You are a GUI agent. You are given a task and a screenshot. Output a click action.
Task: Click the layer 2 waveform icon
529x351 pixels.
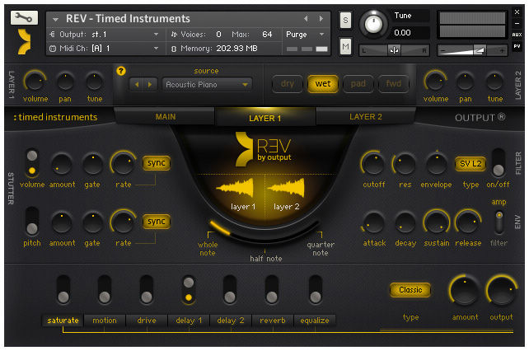pyautogui.click(x=286, y=189)
